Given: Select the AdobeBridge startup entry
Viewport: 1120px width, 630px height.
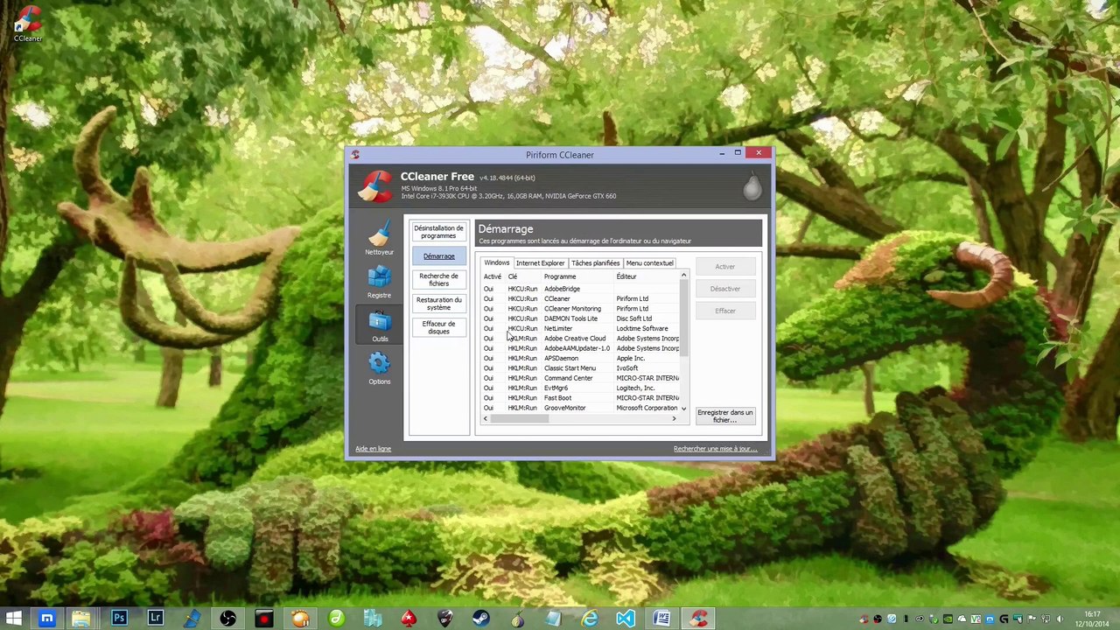Looking at the screenshot, I should pyautogui.click(x=580, y=289).
